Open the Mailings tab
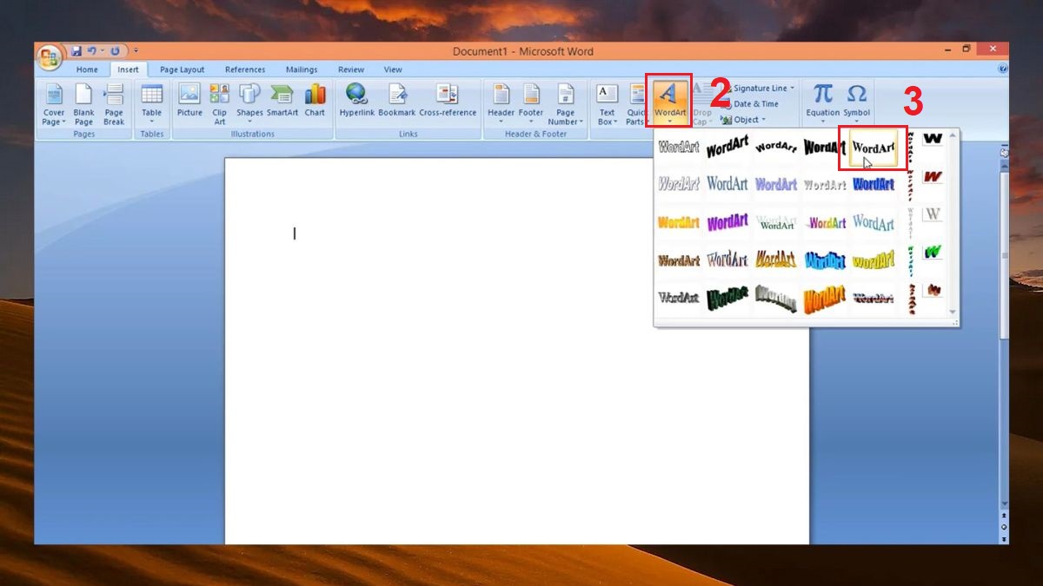 coord(302,69)
